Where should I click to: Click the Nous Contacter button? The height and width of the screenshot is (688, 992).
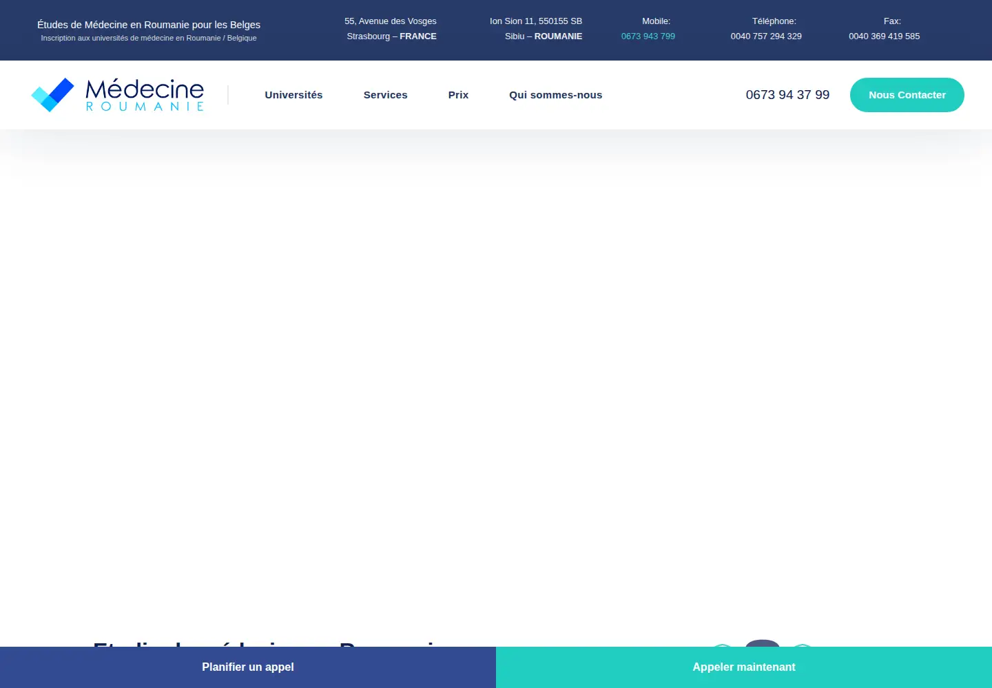point(907,95)
